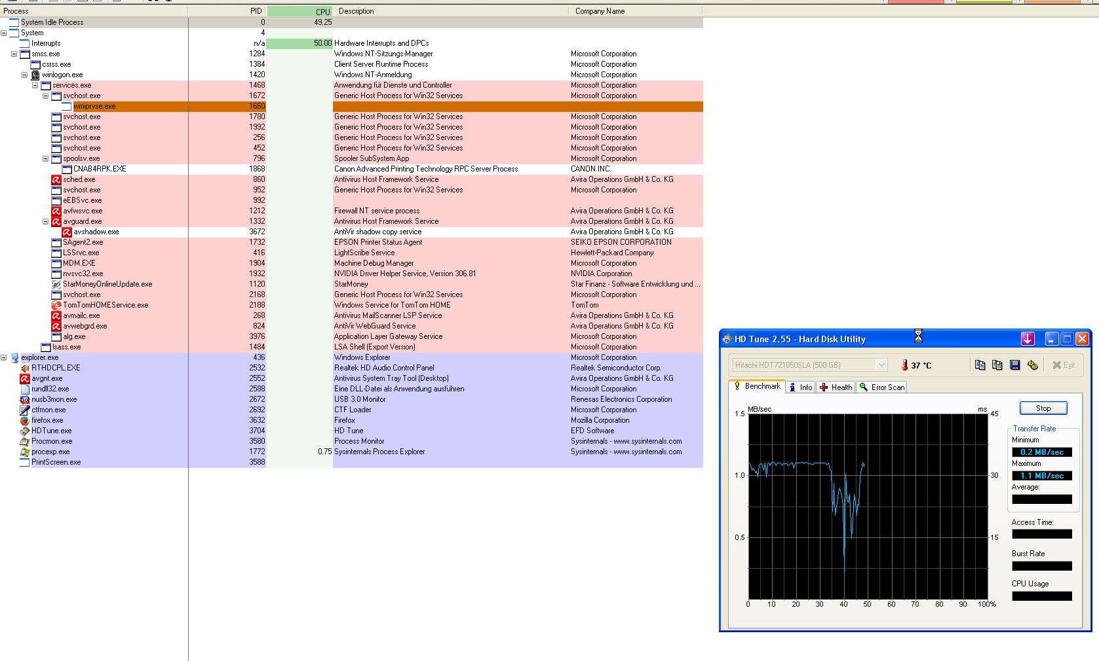
Task: Click the 'Renesas Electronics Corporation' company name
Action: [621, 399]
